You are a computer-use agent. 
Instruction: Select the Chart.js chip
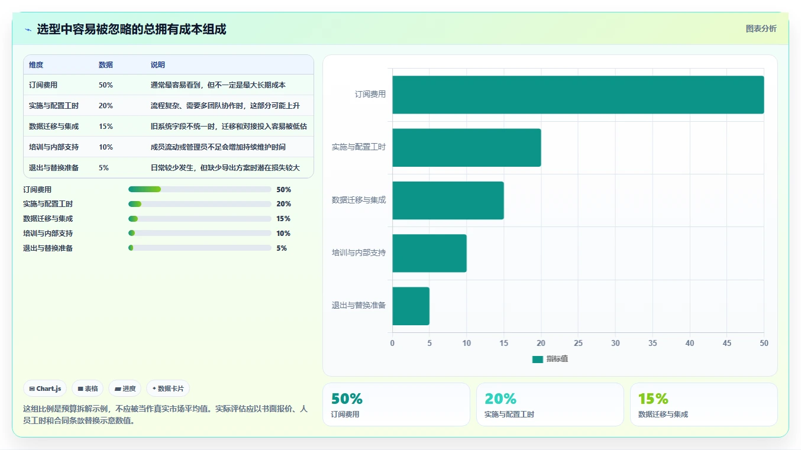(46, 389)
